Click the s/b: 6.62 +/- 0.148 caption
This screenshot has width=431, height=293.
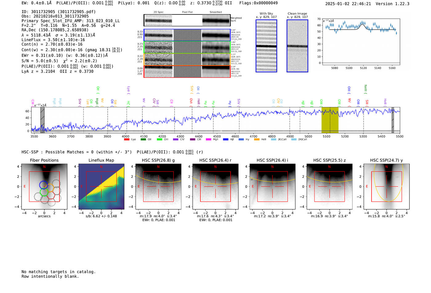click(101, 216)
